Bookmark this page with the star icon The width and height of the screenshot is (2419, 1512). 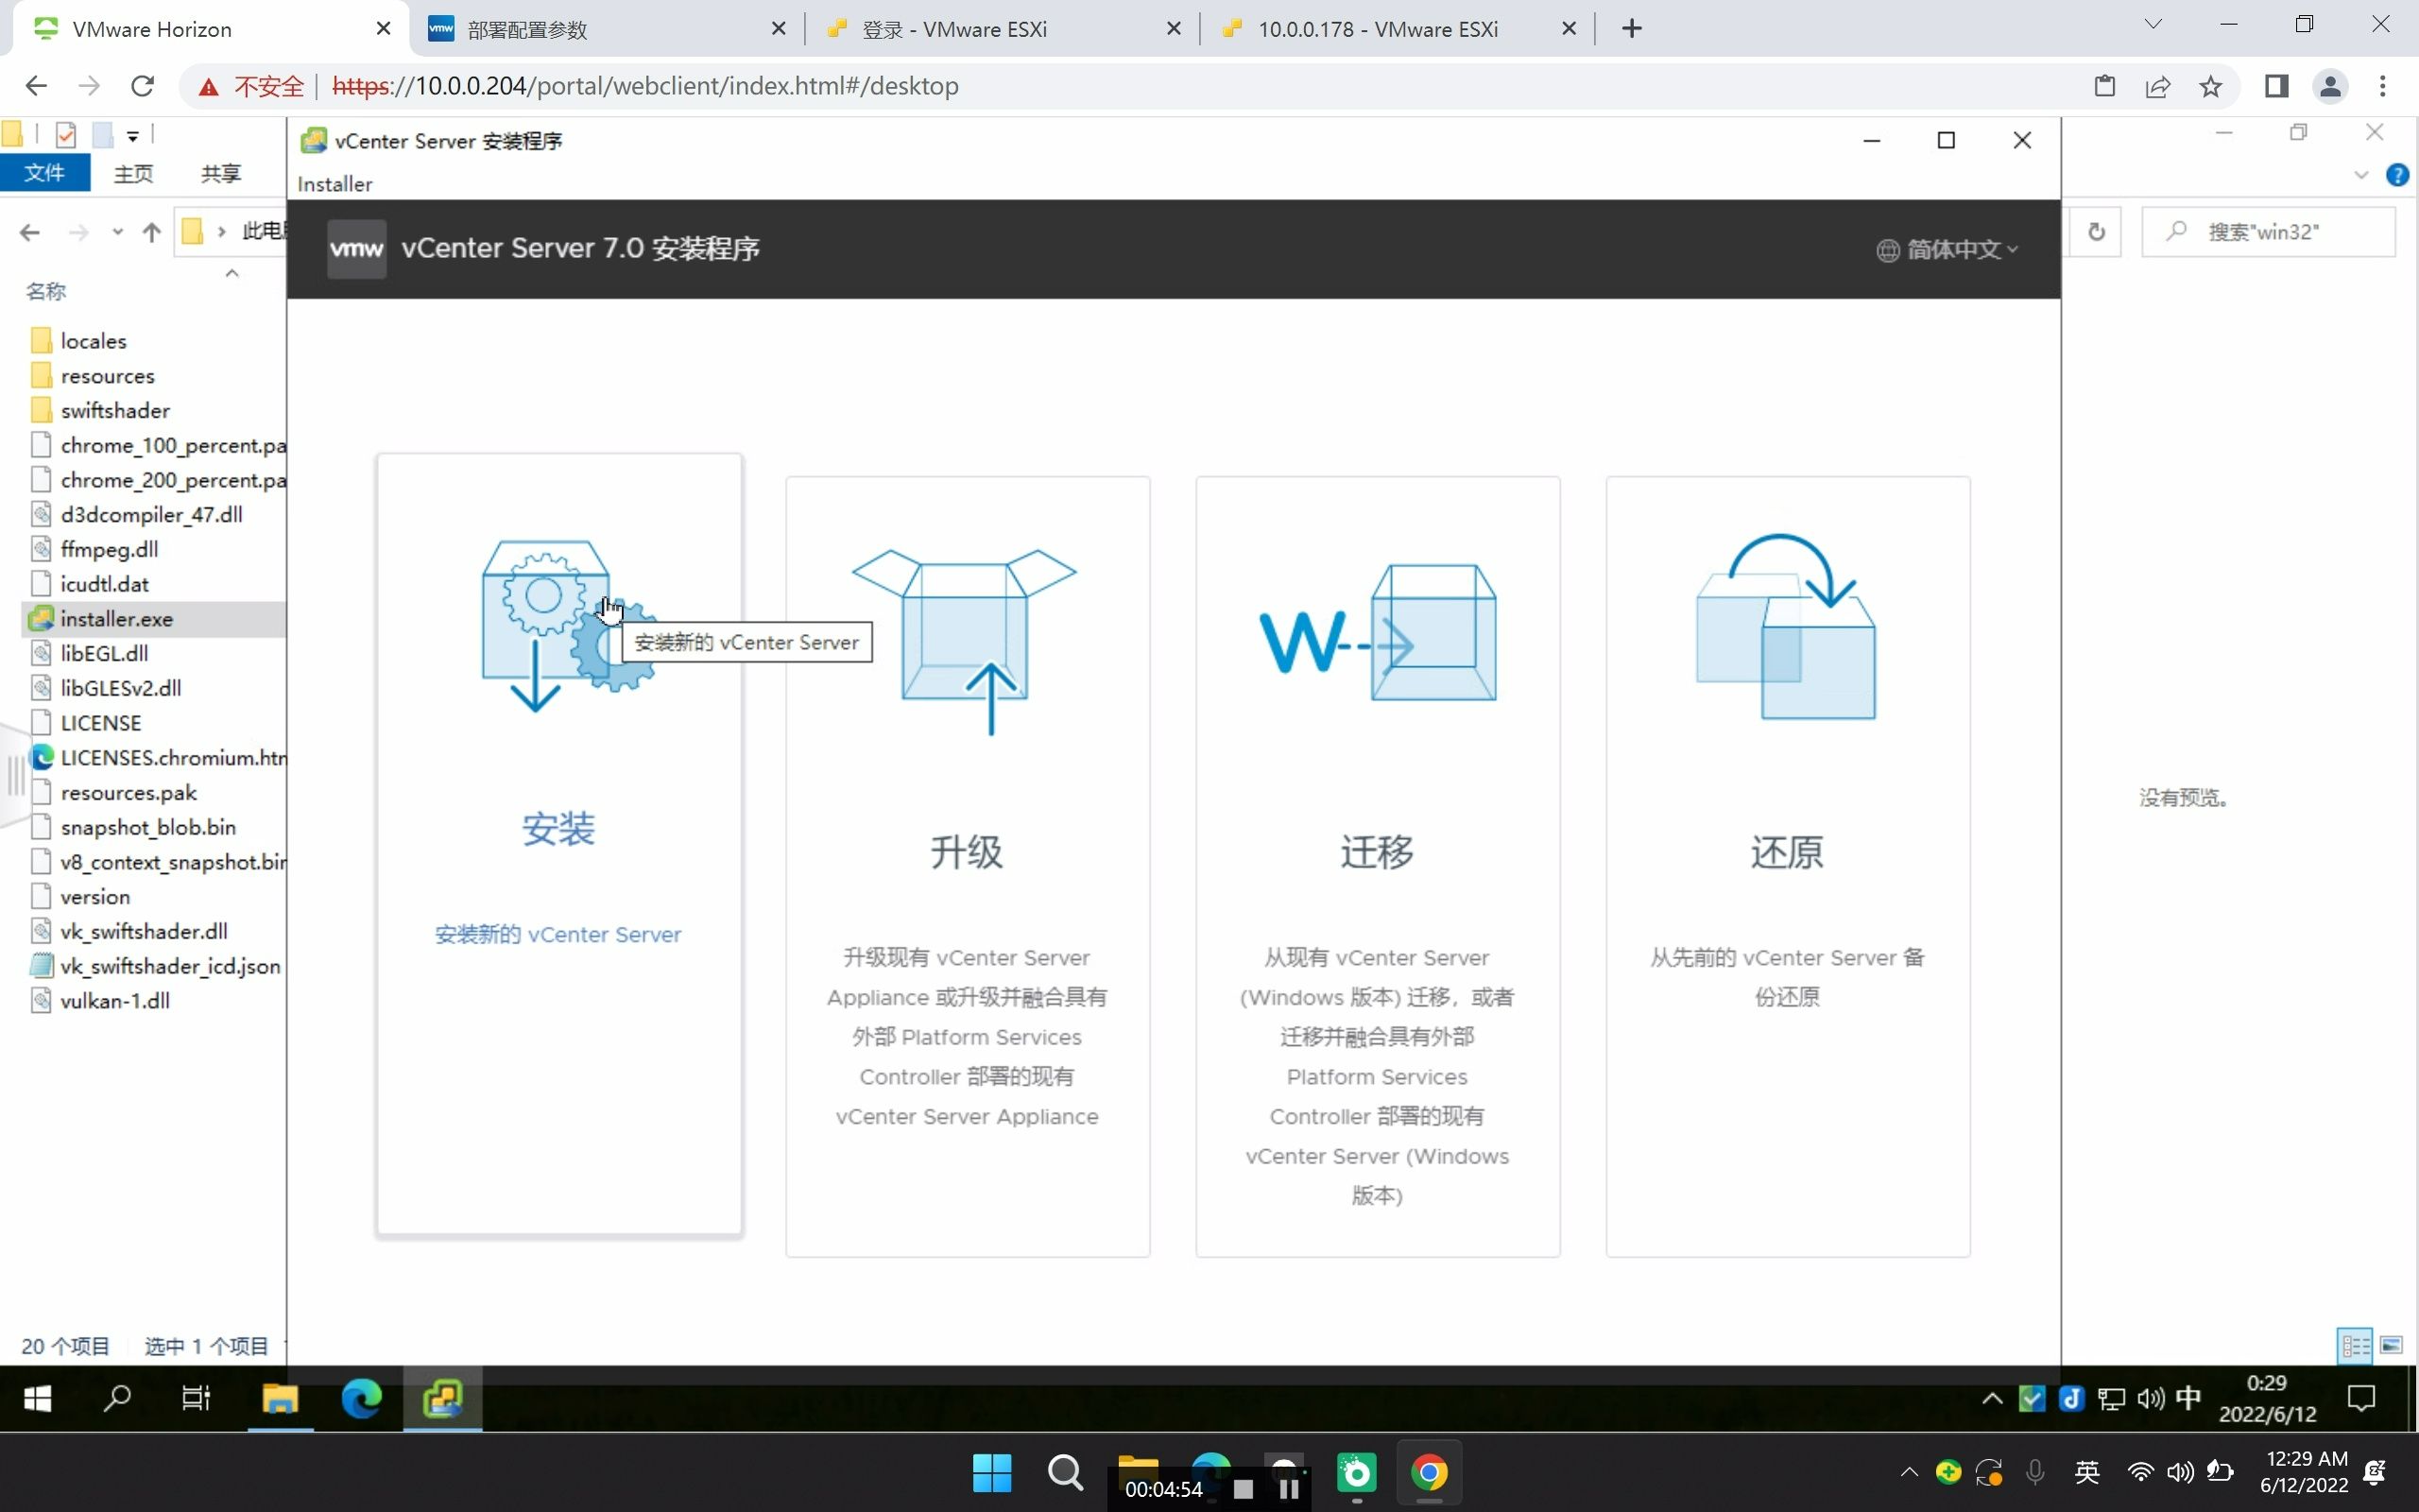click(2210, 87)
